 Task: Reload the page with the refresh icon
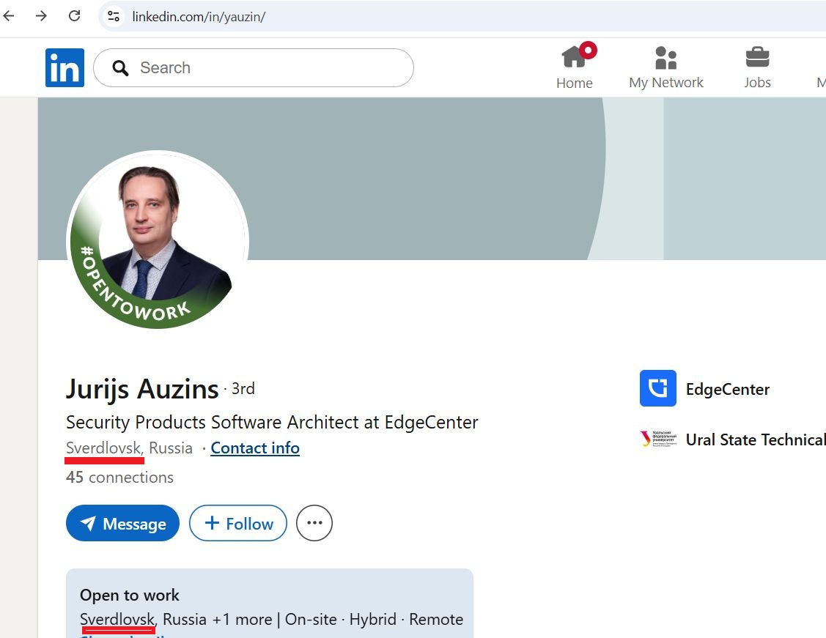click(74, 16)
